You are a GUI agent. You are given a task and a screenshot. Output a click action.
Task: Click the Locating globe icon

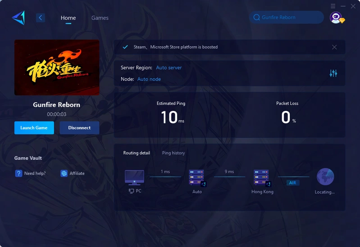point(325,176)
